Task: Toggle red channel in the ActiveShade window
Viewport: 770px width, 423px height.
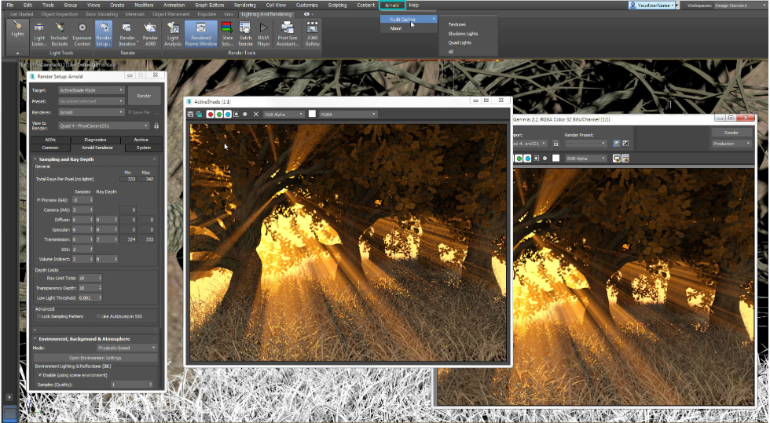Action: coord(211,114)
